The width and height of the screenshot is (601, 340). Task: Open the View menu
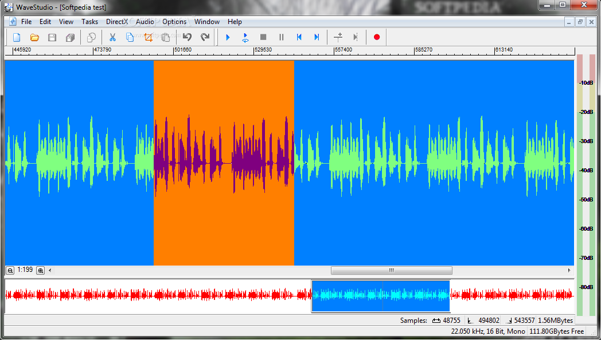coord(66,22)
